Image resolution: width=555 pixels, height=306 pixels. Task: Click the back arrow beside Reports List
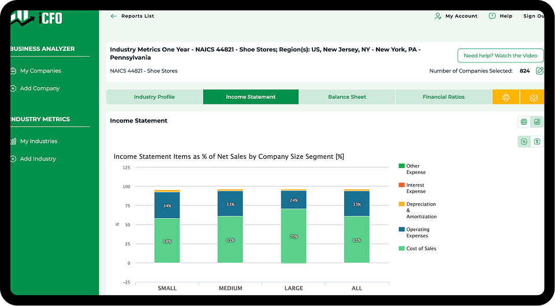114,16
